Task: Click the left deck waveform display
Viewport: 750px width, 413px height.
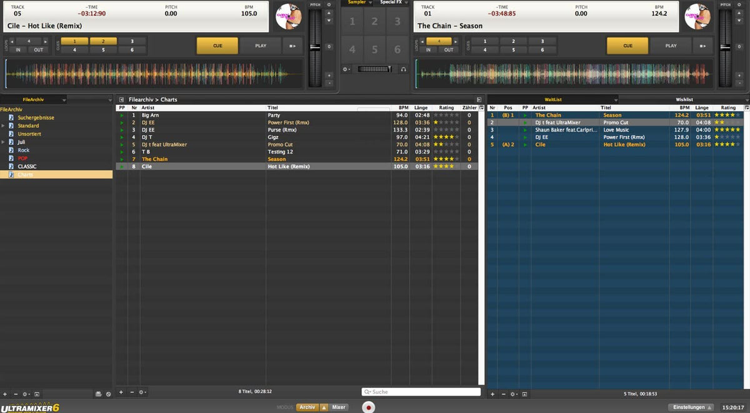Action: 153,74
